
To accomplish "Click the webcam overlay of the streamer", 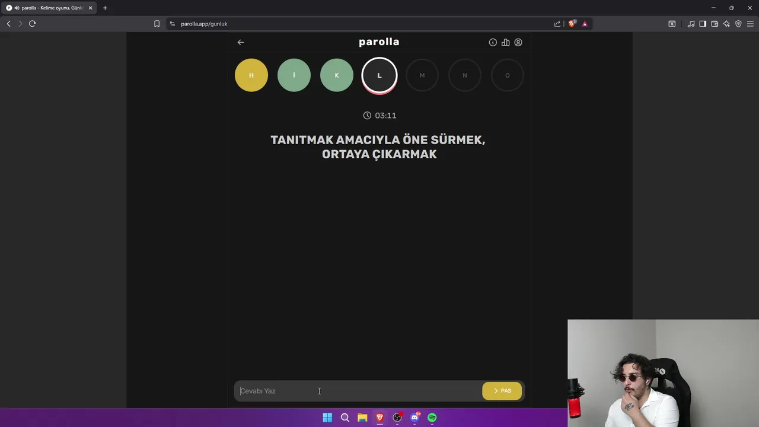I will (x=663, y=373).
